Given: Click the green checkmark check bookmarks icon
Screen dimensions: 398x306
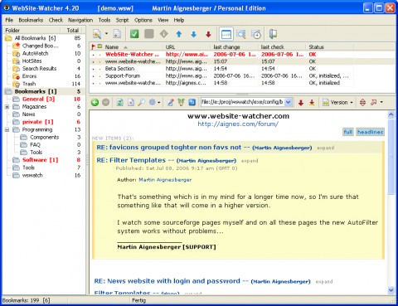Looking at the screenshot, I should click(x=134, y=34).
